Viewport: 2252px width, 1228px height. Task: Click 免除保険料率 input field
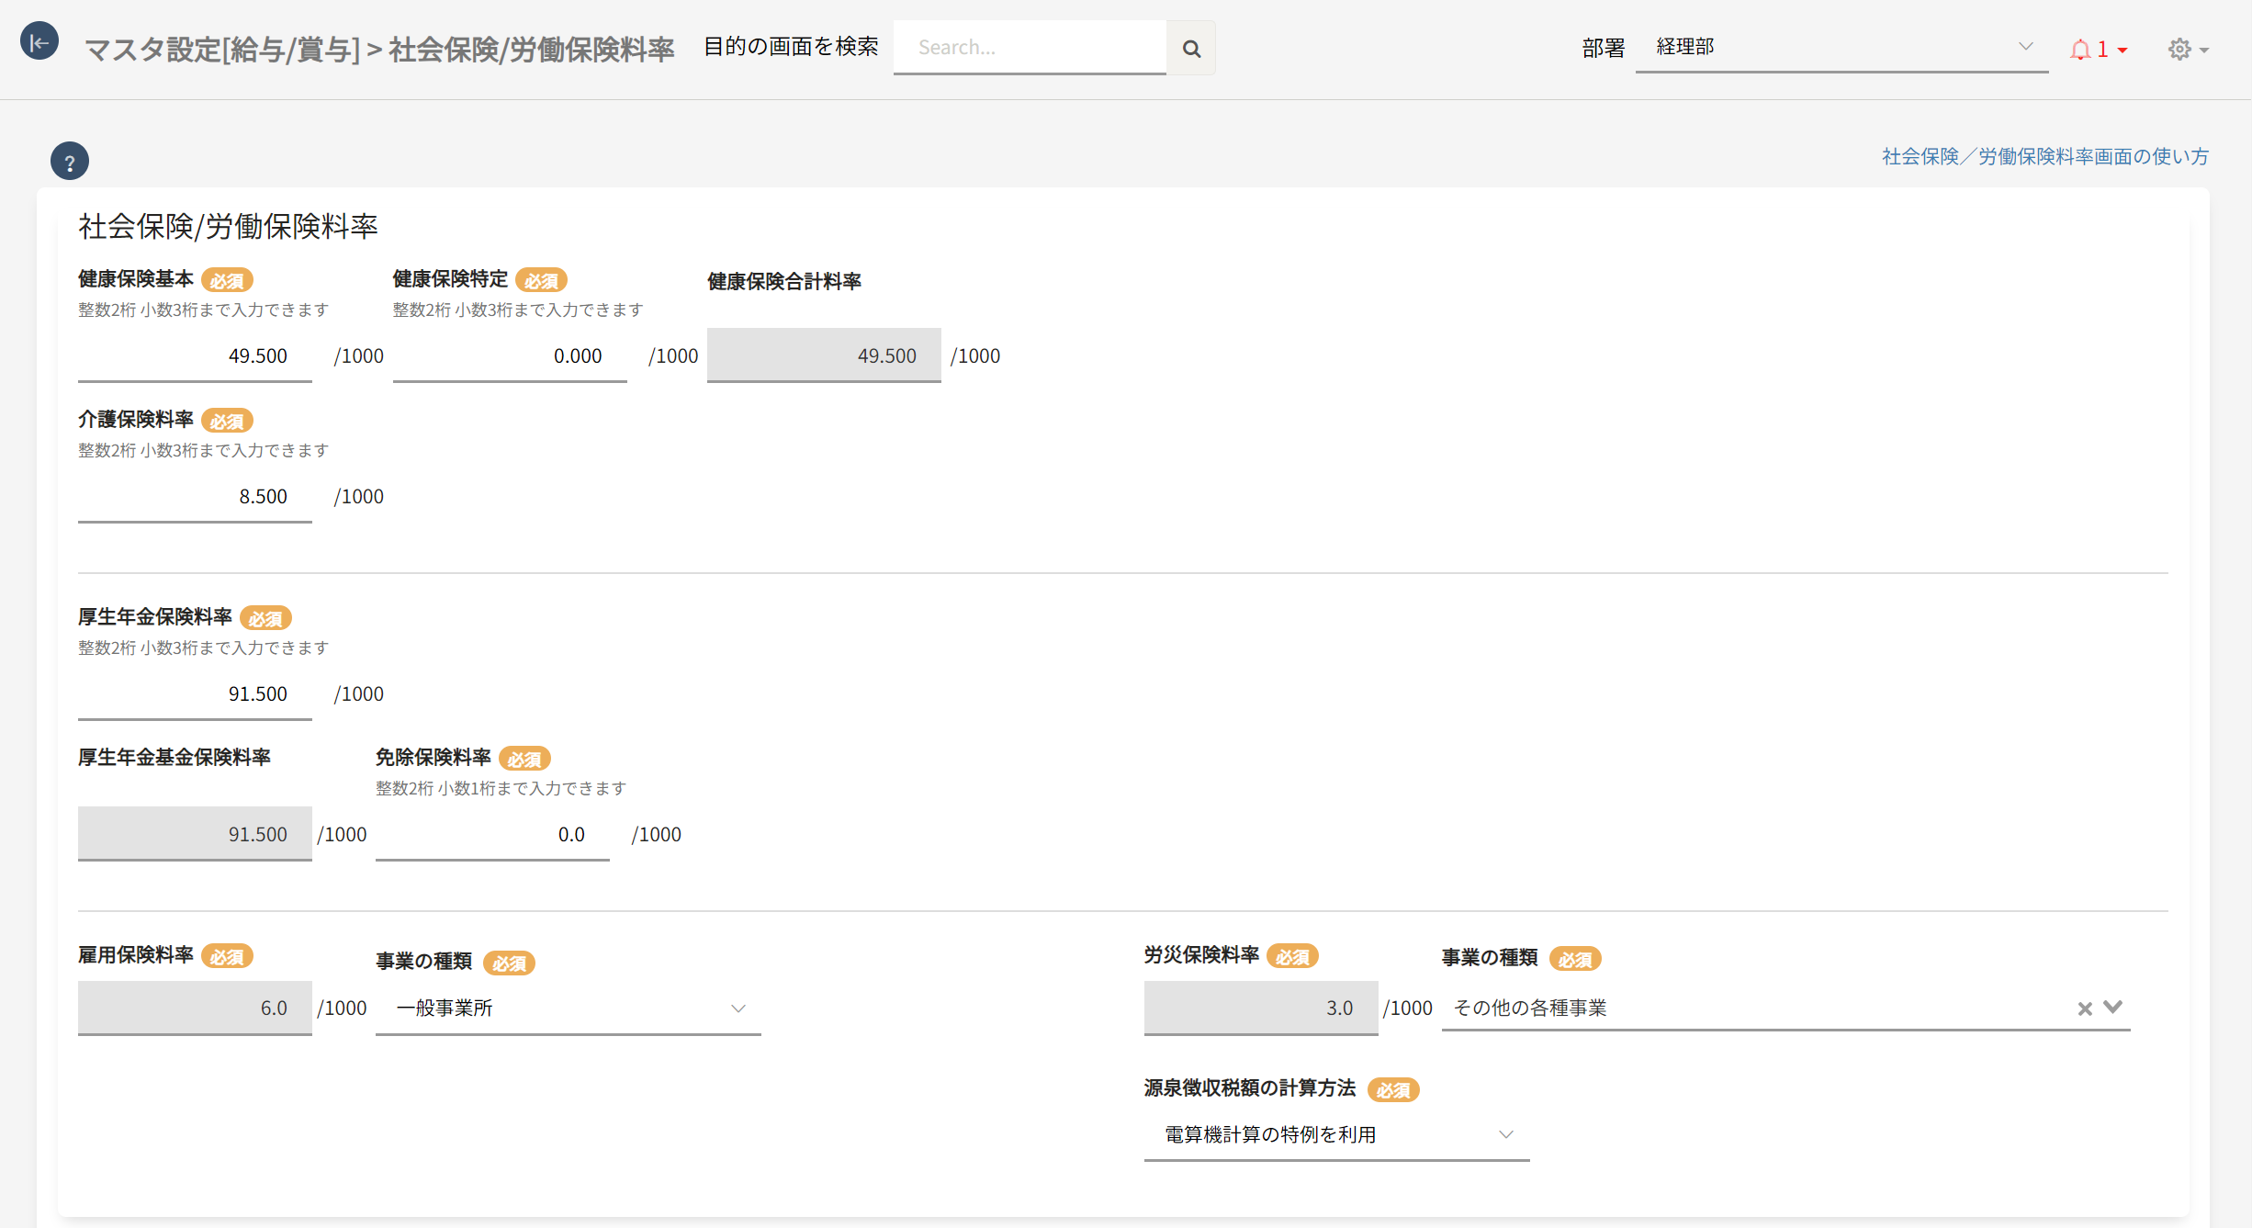(x=492, y=835)
